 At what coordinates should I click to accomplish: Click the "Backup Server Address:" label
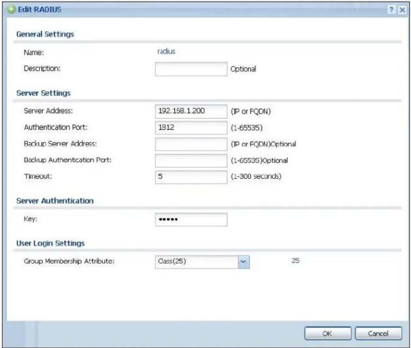[60, 144]
